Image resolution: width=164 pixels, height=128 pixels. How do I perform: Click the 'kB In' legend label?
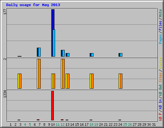point(160,104)
